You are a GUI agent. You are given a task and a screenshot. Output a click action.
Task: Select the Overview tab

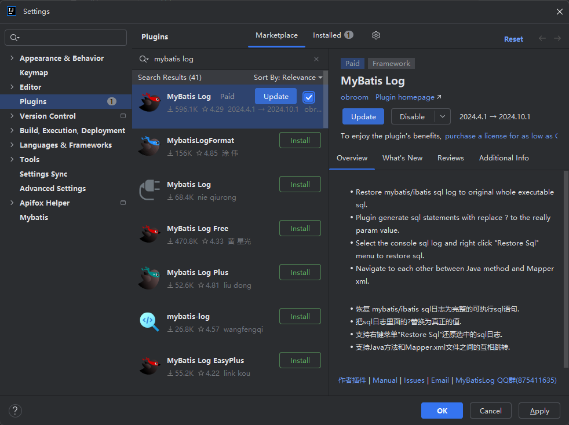click(x=352, y=158)
